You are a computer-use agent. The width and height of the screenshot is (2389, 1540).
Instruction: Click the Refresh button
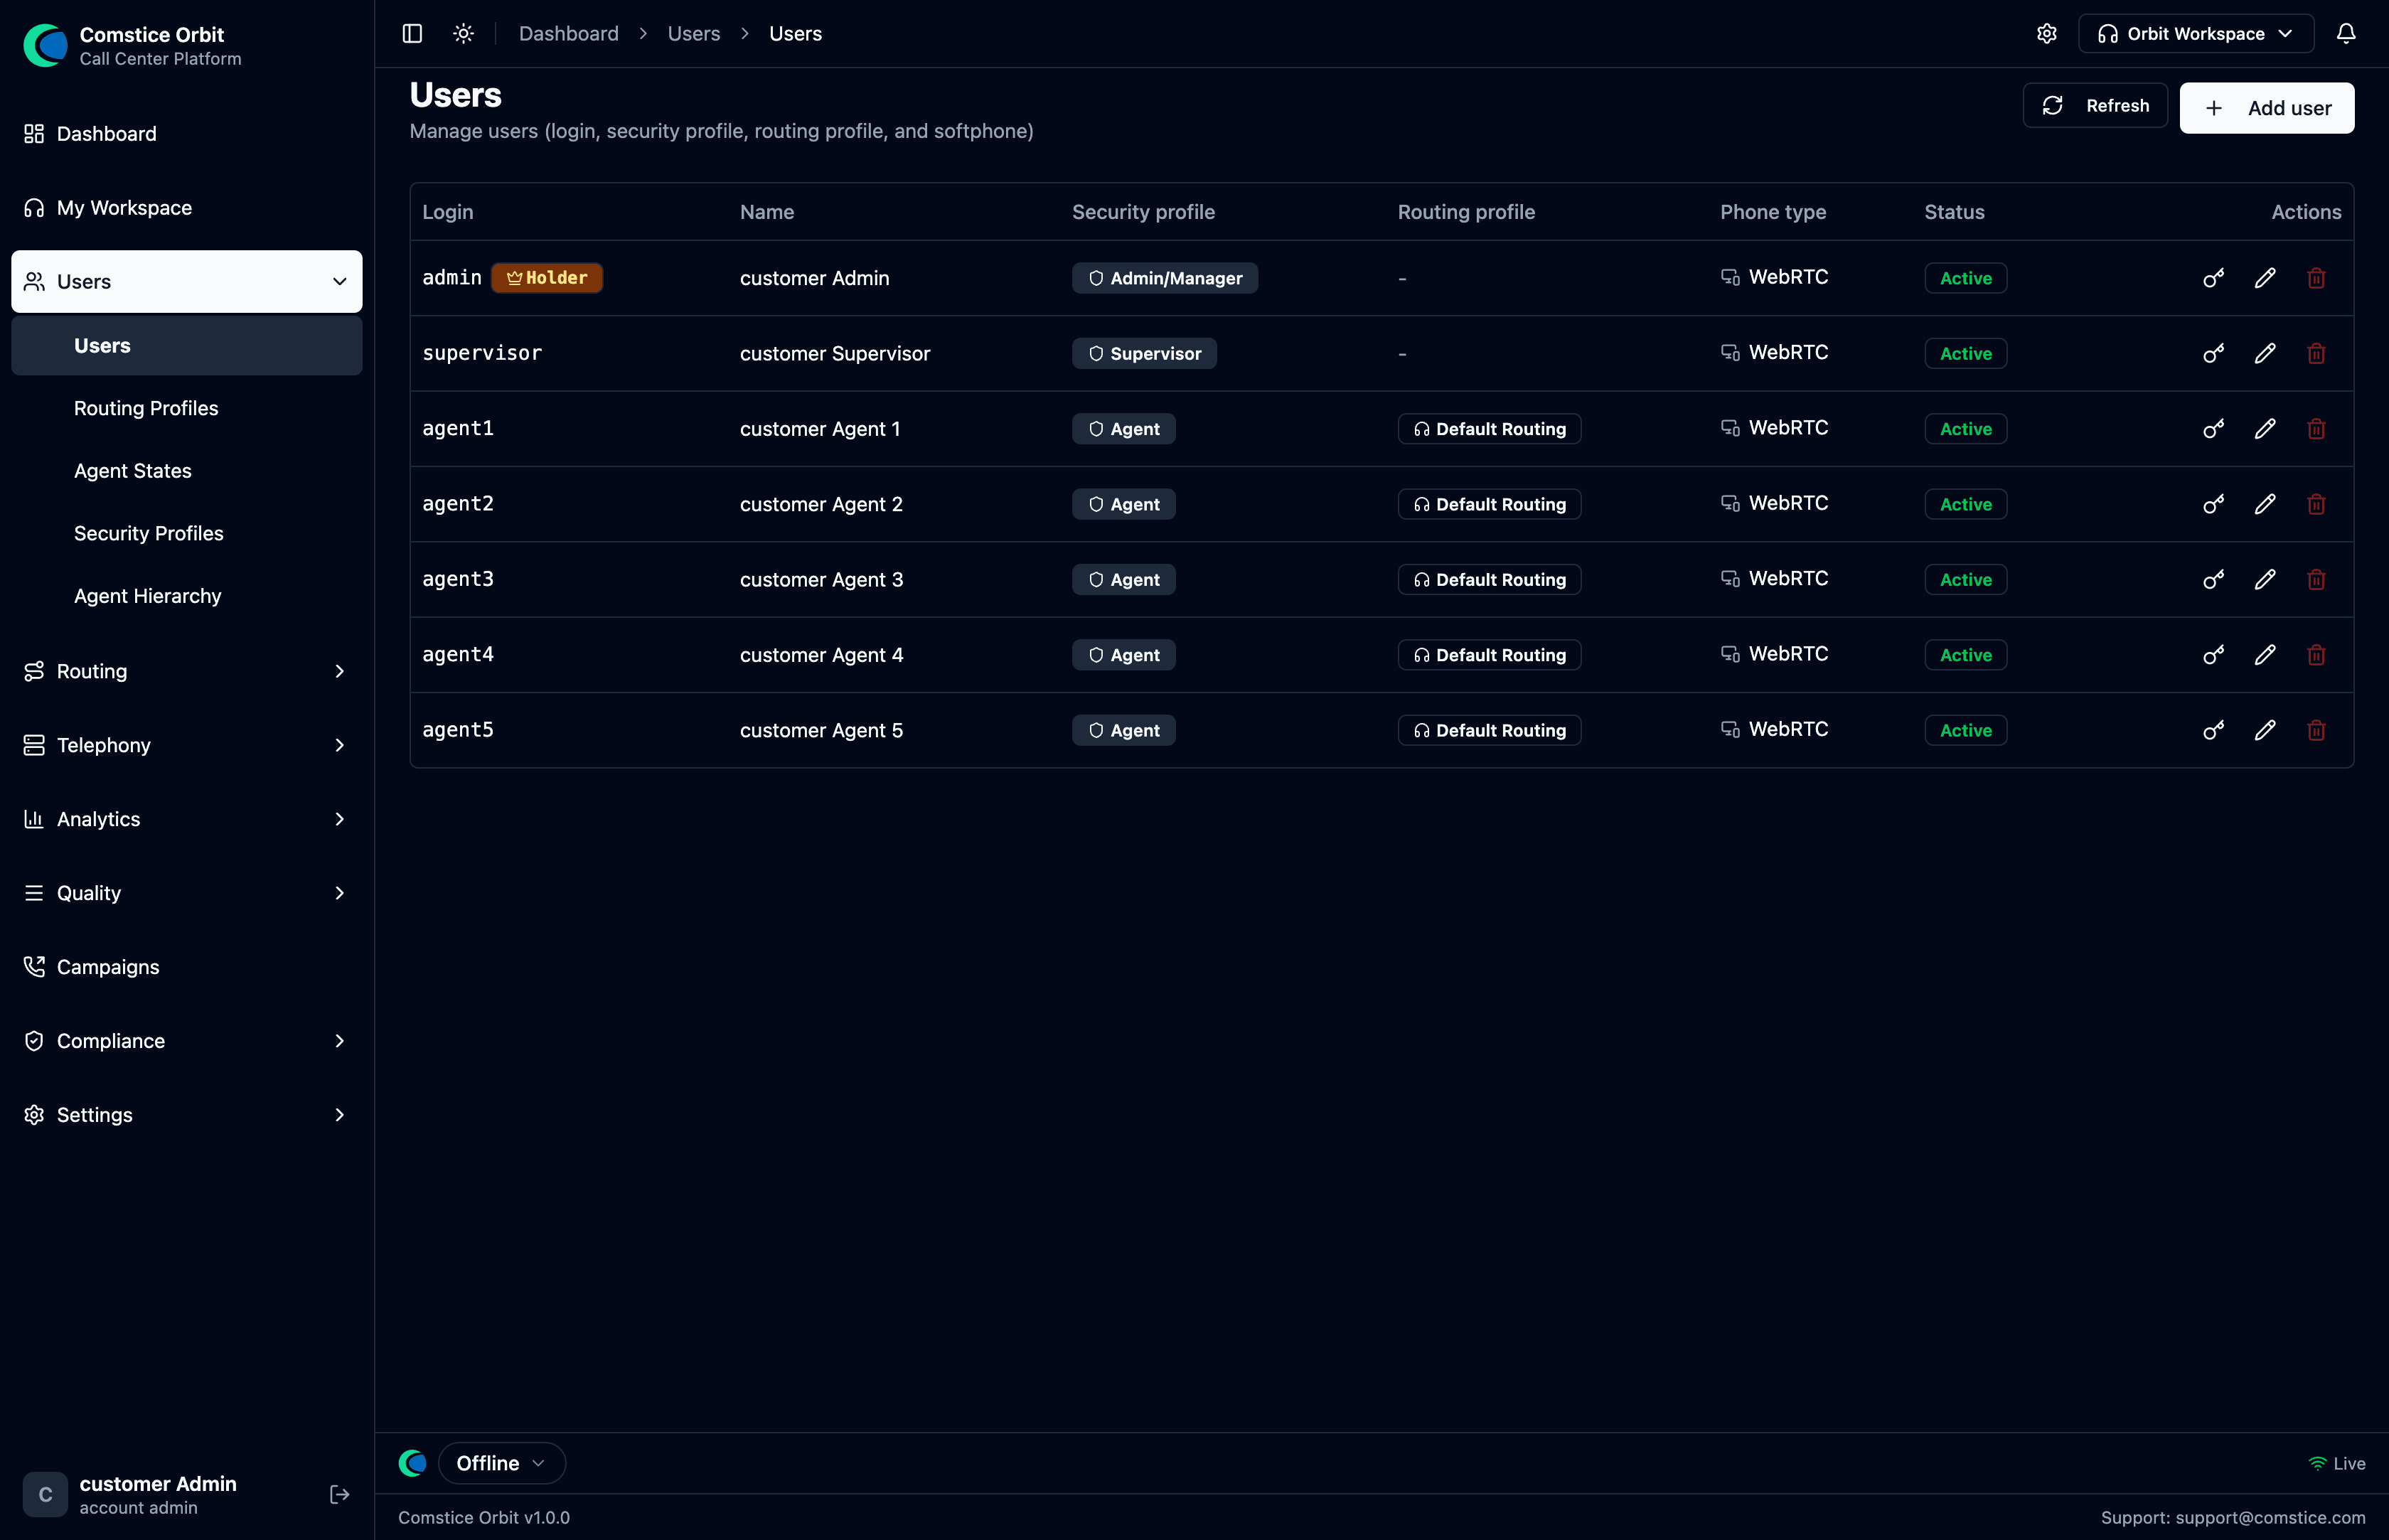coord(2095,106)
